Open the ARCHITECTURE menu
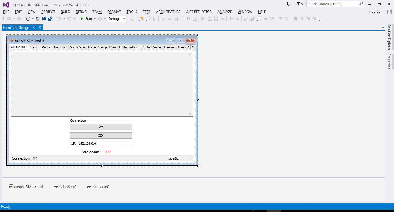The width and height of the screenshot is (394, 212). point(168,12)
